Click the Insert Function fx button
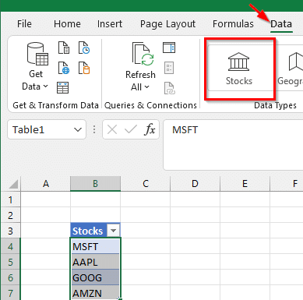The width and height of the screenshot is (303, 300). click(150, 129)
